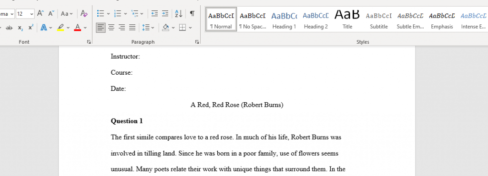Toggle Show/Hide paragraph marks
Image resolution: width=488 pixels, height=176 pixels.
193,14
